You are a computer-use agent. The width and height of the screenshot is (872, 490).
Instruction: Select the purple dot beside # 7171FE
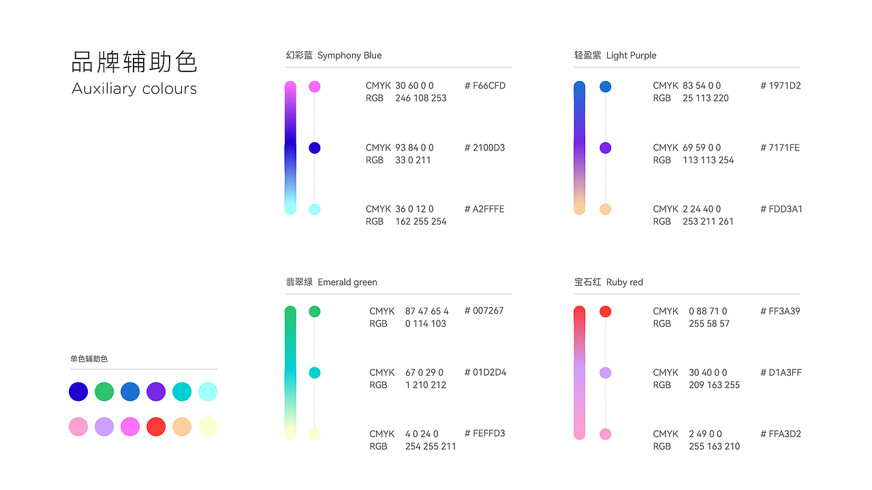(605, 148)
